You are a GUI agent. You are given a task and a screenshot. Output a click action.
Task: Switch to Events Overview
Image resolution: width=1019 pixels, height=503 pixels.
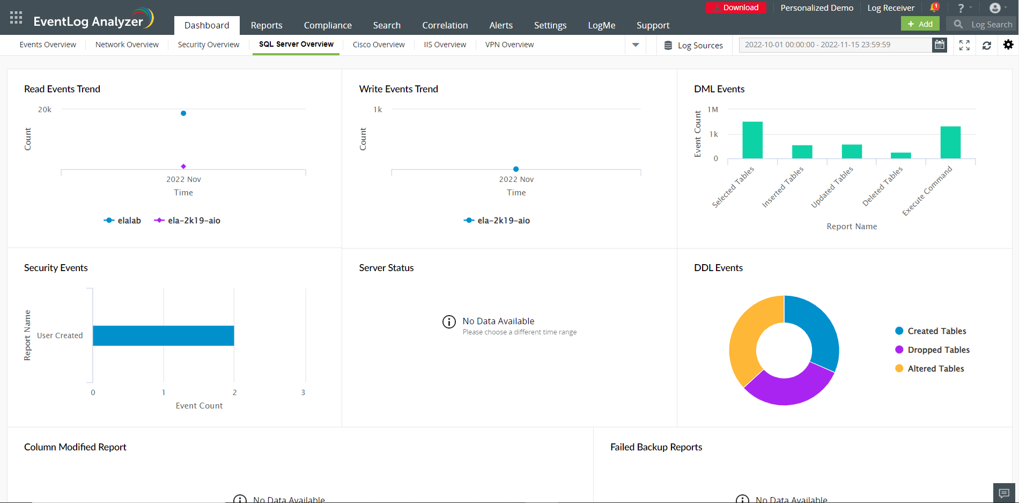coord(48,45)
